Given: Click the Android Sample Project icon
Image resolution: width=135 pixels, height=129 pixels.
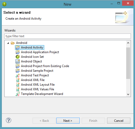Looking at the screenshot, I should [x=18, y=71].
